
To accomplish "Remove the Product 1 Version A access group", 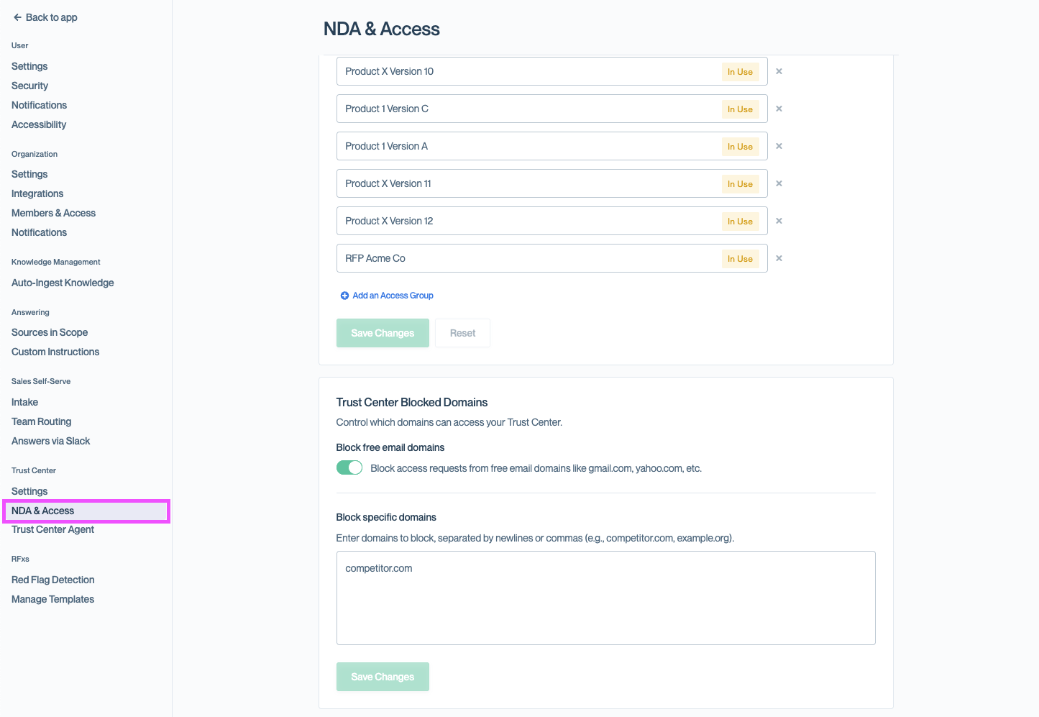I will tap(779, 146).
